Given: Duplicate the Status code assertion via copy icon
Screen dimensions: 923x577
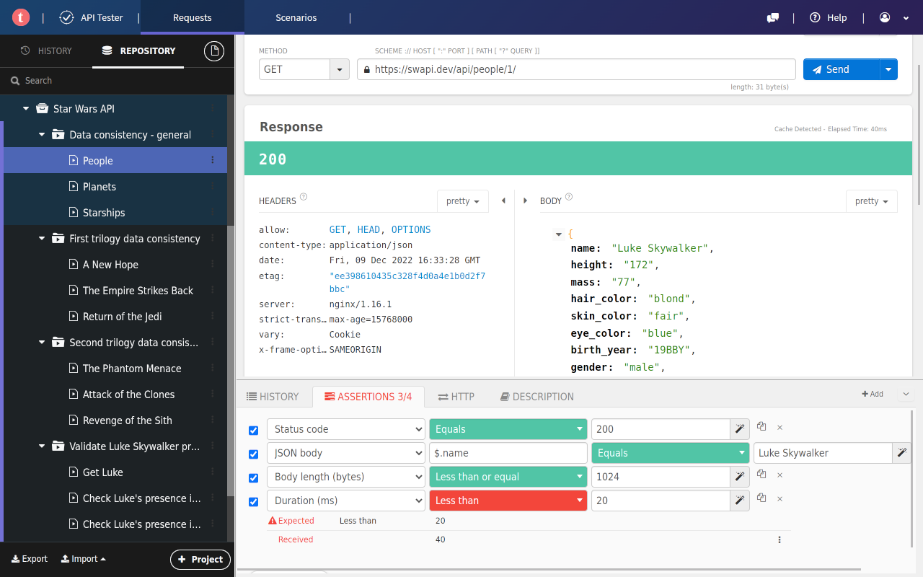Looking at the screenshot, I should pyautogui.click(x=761, y=427).
